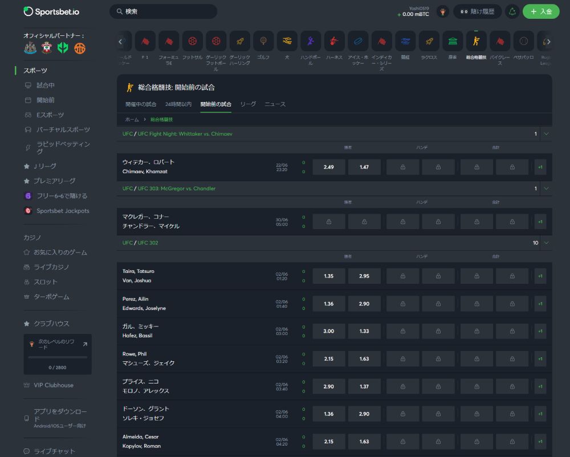This screenshot has height=457, width=570.
Task: Select the ゴルフ sport icon
Action: [x=263, y=41]
